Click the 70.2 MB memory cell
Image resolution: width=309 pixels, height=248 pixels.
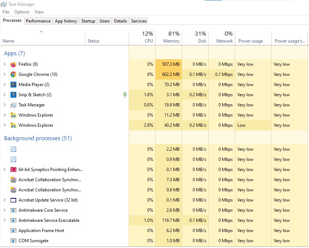[169, 85]
